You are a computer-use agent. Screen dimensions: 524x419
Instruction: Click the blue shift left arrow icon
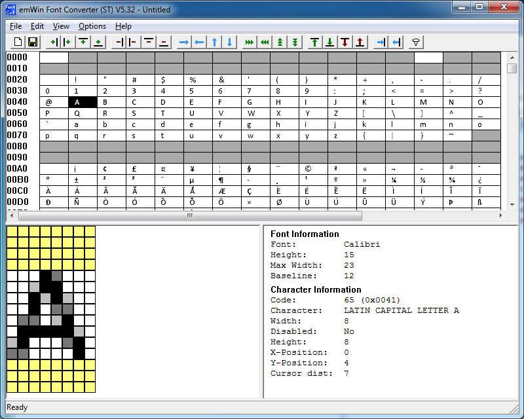[199, 42]
